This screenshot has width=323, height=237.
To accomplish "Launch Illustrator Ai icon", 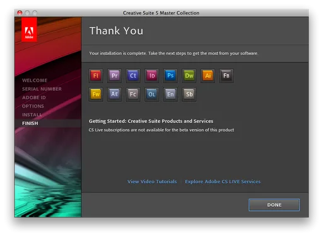I will pyautogui.click(x=208, y=75).
